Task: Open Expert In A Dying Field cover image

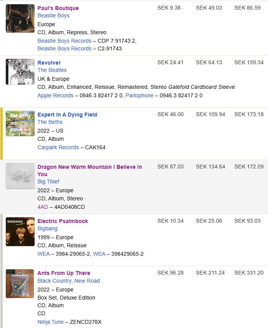Action: pyautogui.click(x=20, y=123)
